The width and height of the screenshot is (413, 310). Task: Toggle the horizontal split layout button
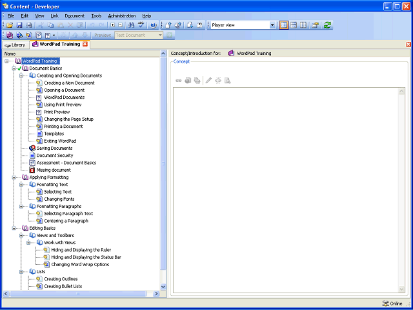pyautogui.click(x=294, y=25)
